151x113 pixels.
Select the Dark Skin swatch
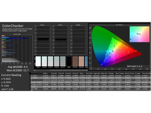(x=75, y=61)
